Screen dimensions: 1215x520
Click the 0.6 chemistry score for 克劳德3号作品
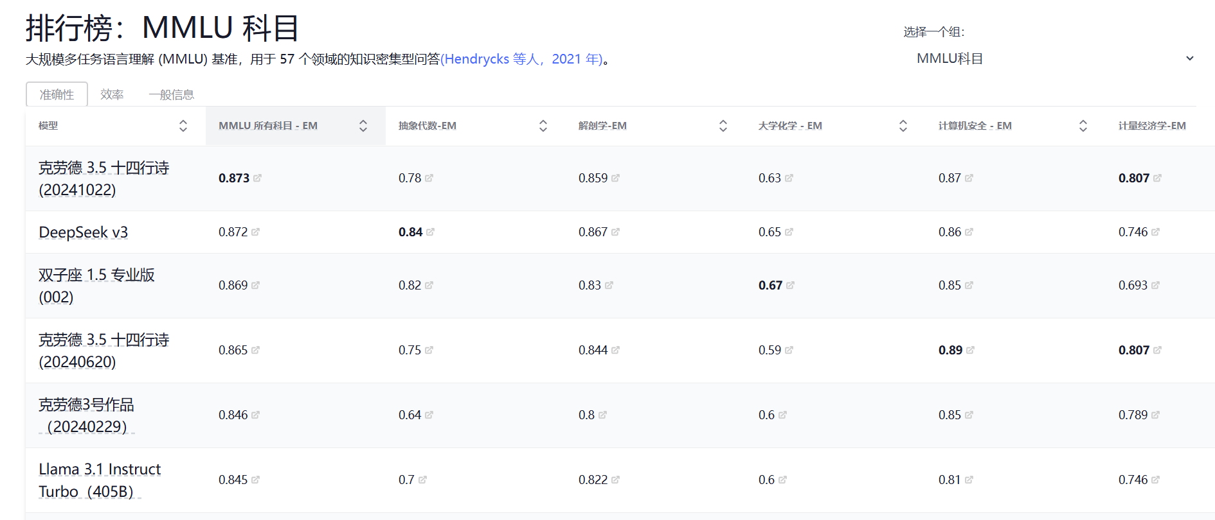pyautogui.click(x=766, y=415)
